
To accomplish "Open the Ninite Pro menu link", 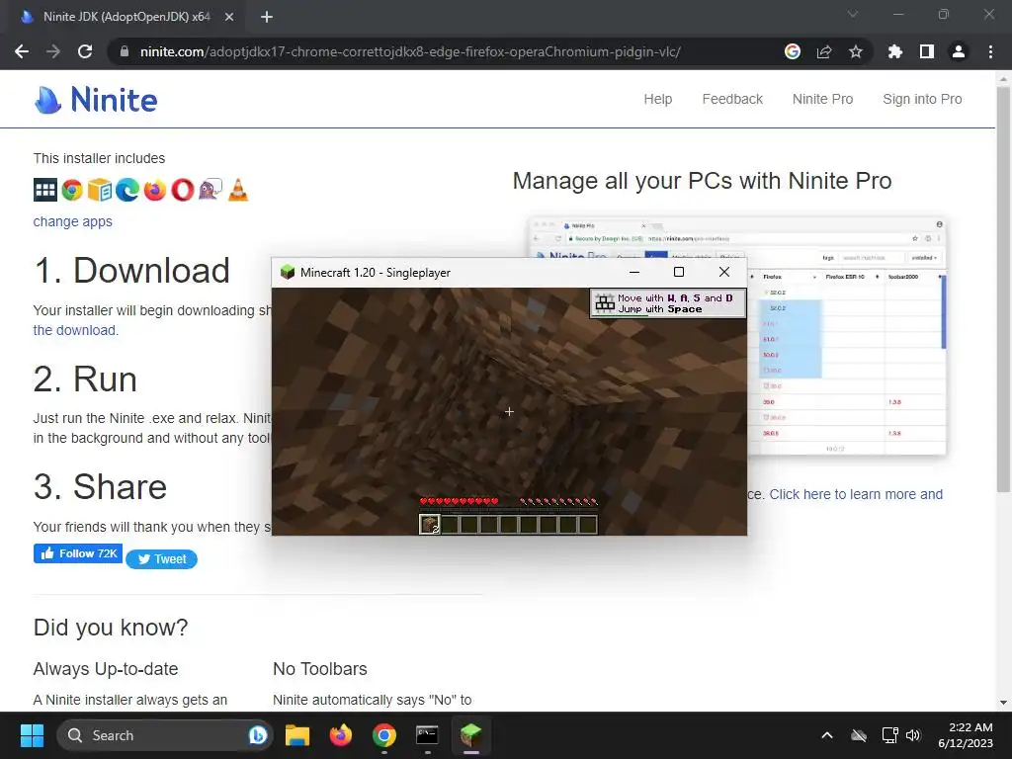I will coord(823,100).
